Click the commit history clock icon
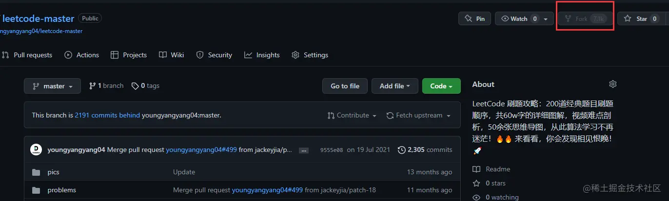Image resolution: width=669 pixels, height=201 pixels. tap(401, 150)
